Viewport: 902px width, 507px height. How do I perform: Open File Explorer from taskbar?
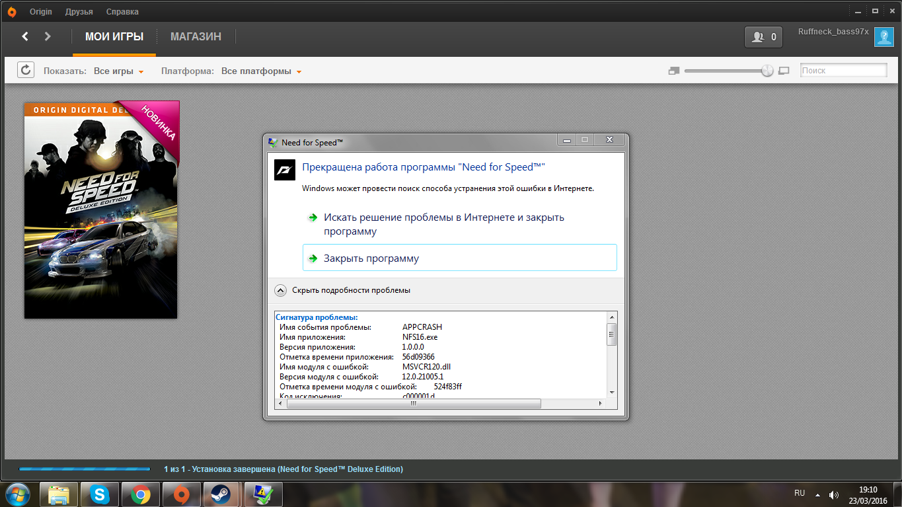59,494
